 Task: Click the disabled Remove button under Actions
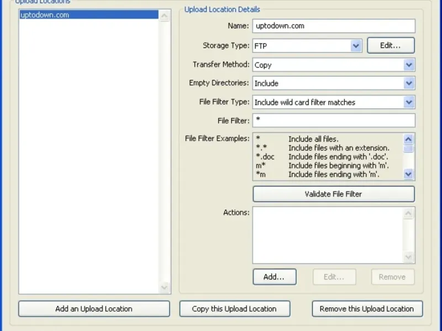393,277
